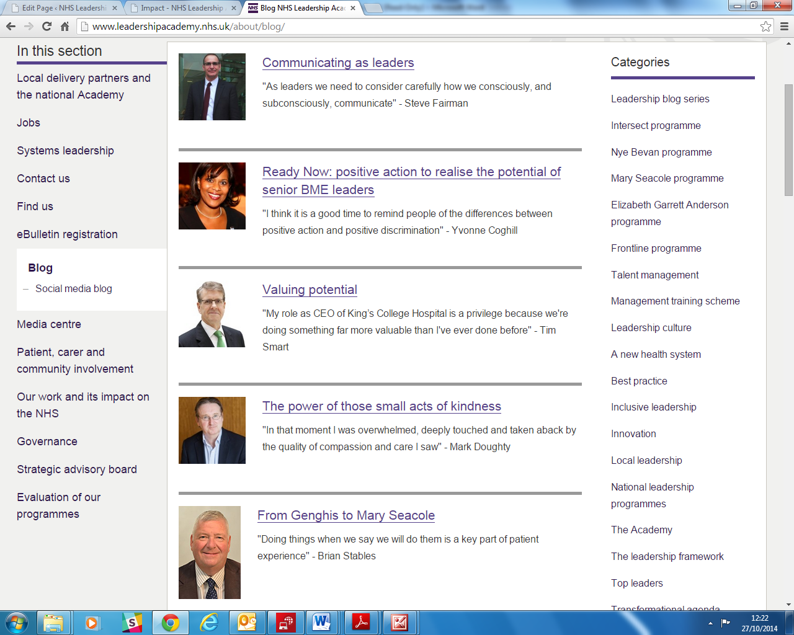Open Our work and its impact on the NHS

[x=83, y=405]
